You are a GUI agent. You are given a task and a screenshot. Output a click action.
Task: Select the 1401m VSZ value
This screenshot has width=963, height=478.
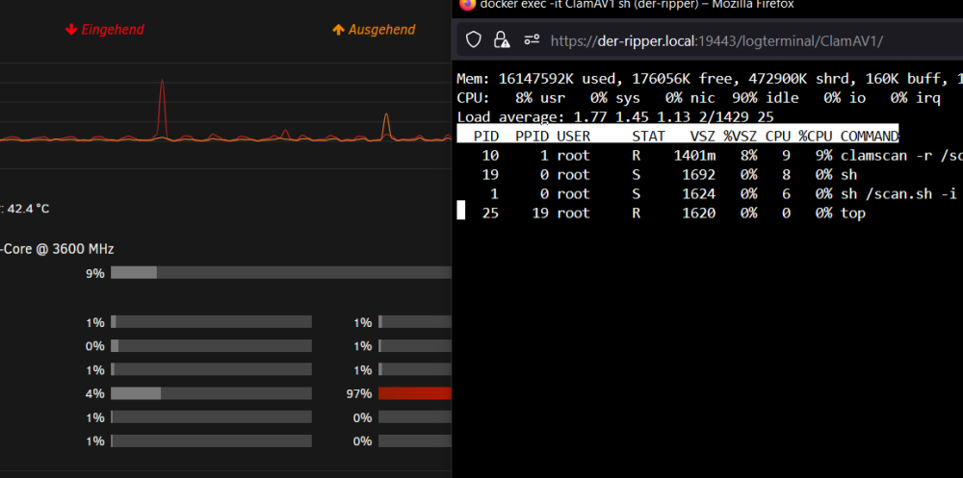[694, 155]
